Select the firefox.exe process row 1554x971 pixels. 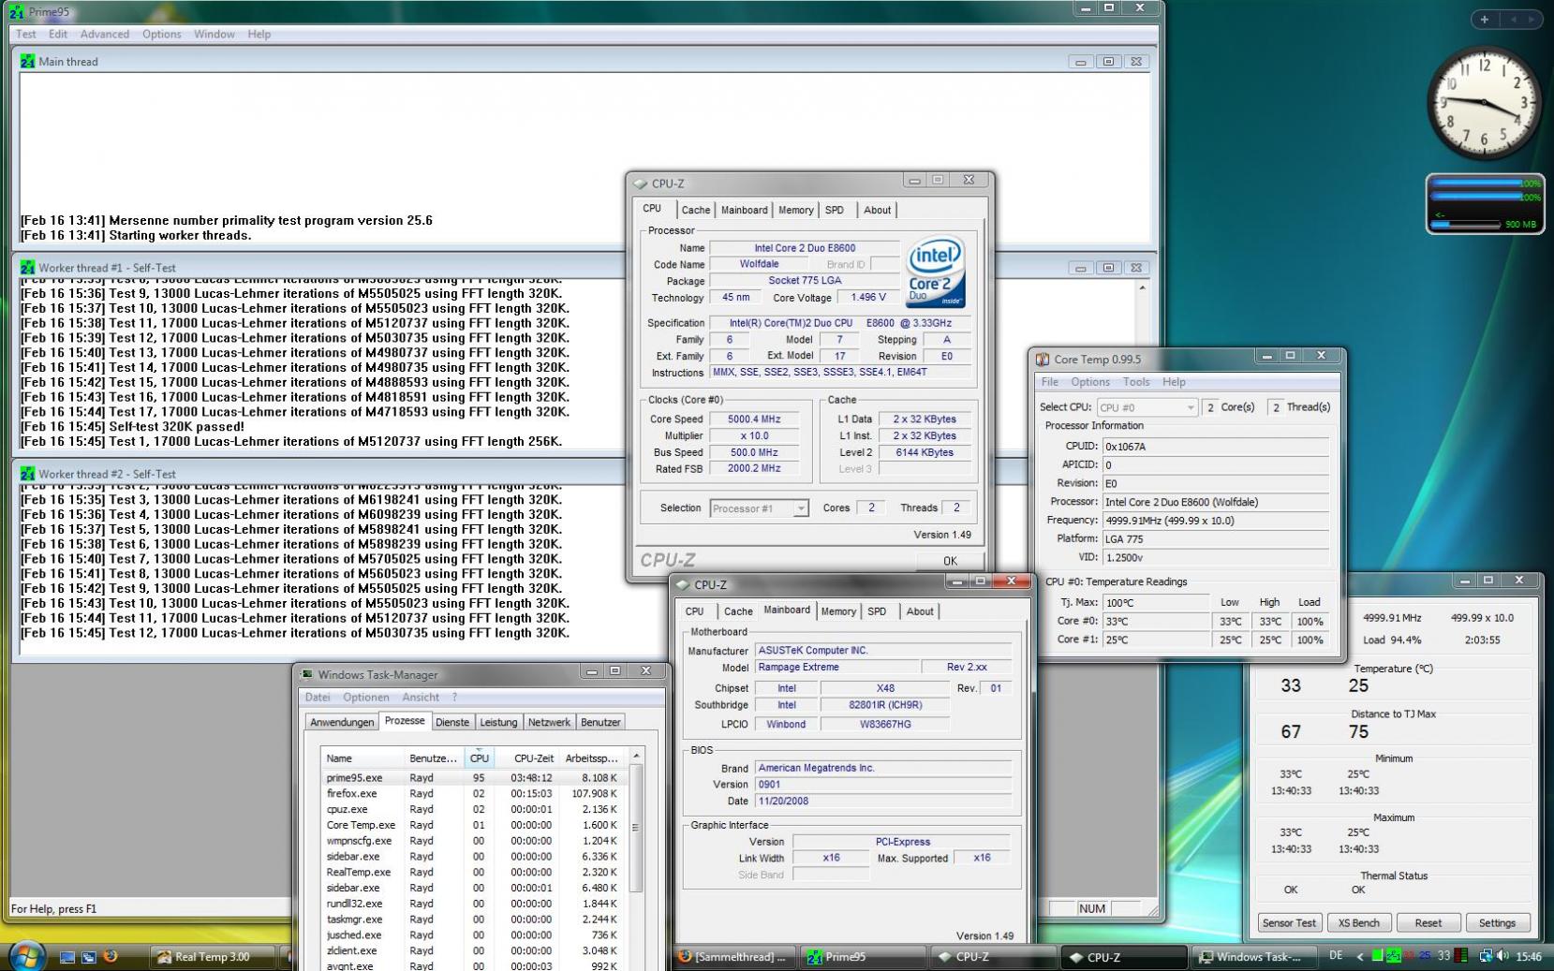475,793
